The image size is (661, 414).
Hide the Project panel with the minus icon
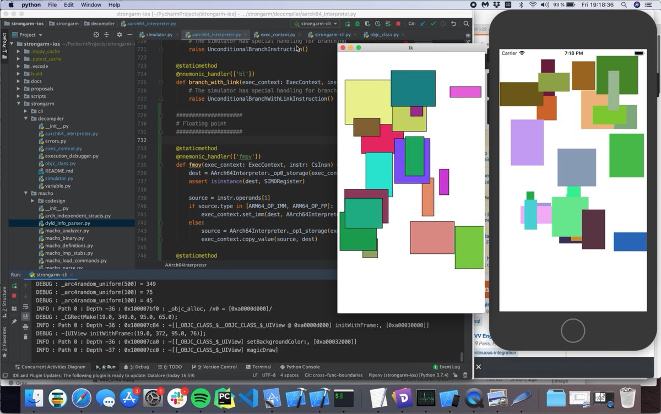pyautogui.click(x=129, y=35)
